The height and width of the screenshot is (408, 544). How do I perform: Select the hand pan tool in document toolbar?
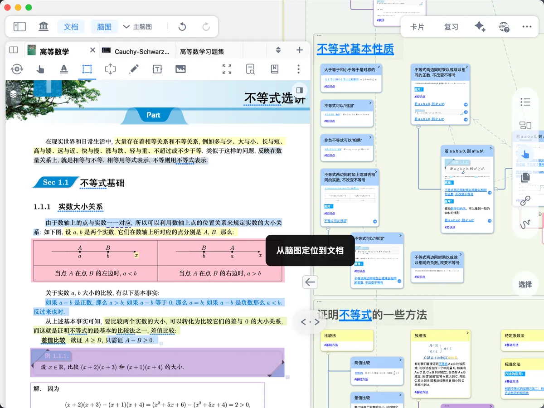pos(40,69)
